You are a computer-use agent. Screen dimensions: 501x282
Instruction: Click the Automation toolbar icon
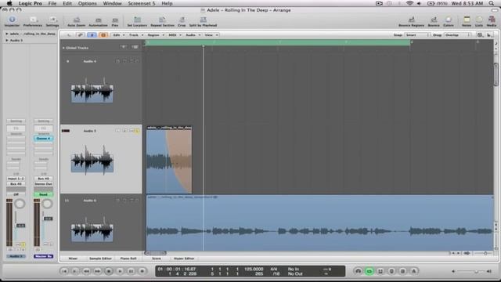[98, 20]
